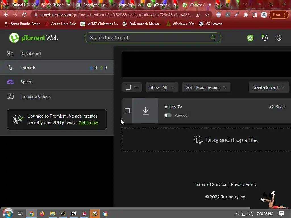Click the µTorrent Web logo
This screenshot has width=291, height=218.
pyautogui.click(x=34, y=38)
